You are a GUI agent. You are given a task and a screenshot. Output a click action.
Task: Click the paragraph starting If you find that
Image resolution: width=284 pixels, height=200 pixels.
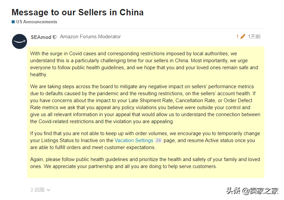point(145,140)
